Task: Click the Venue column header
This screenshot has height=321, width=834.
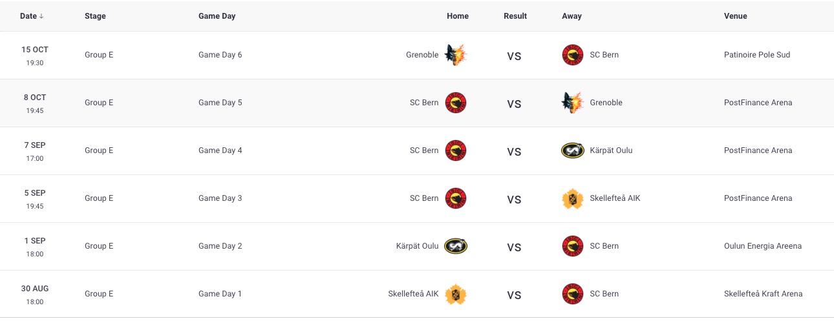Action: 736,16
